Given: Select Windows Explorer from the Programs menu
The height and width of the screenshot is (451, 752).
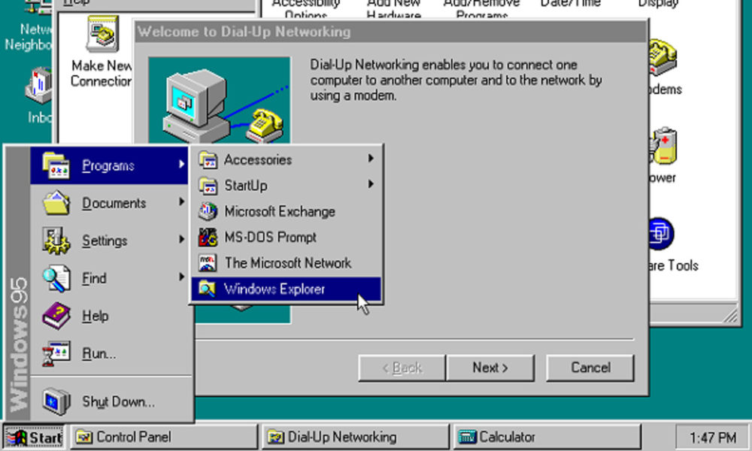Looking at the screenshot, I should [277, 289].
